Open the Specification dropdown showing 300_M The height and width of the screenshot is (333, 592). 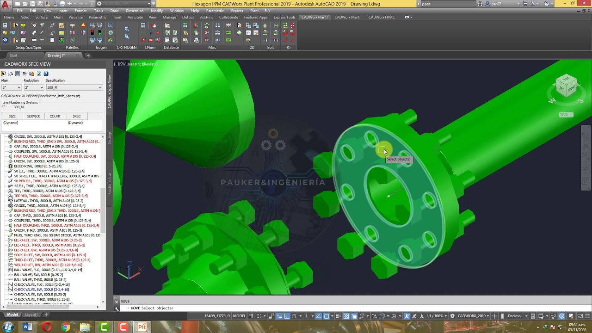tap(74, 87)
